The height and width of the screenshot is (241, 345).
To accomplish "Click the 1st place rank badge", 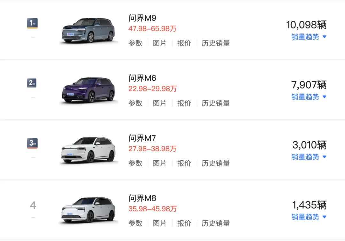I will 32,23.
